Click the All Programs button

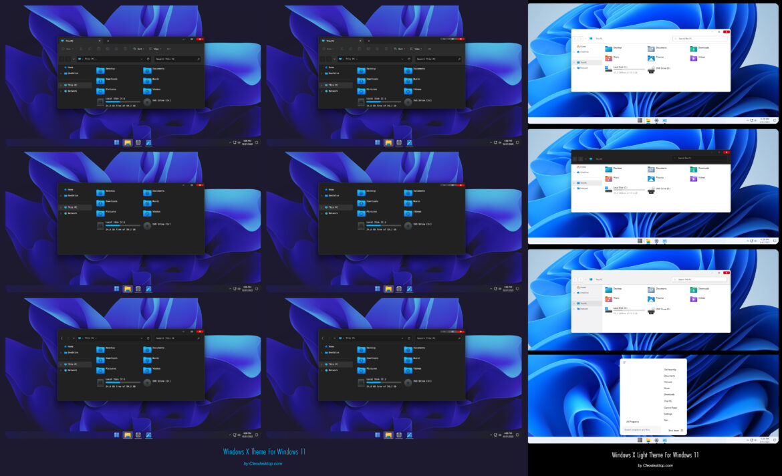632,422
